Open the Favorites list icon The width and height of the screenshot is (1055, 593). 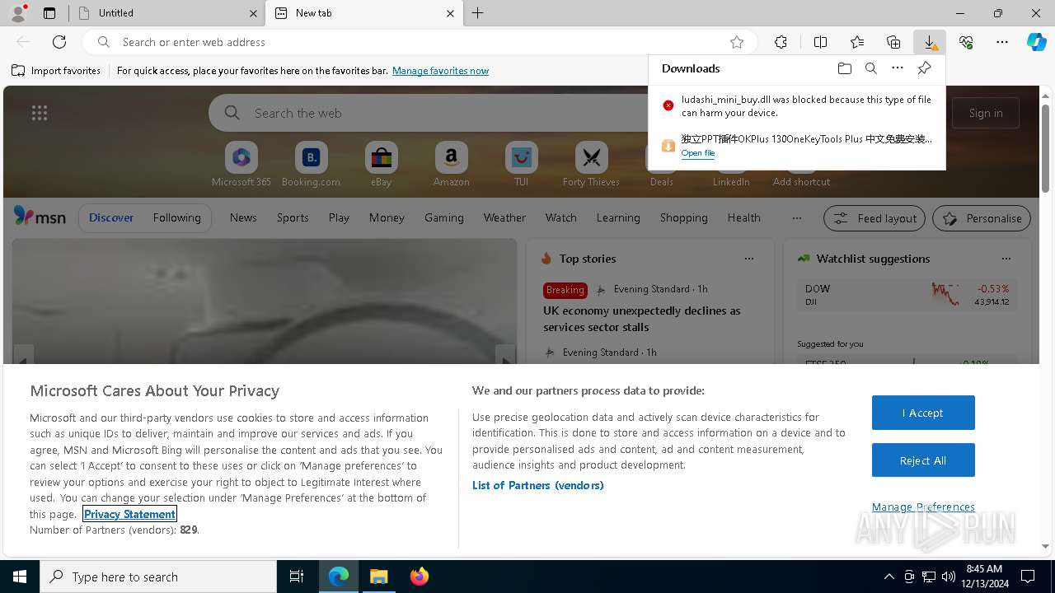coord(857,42)
